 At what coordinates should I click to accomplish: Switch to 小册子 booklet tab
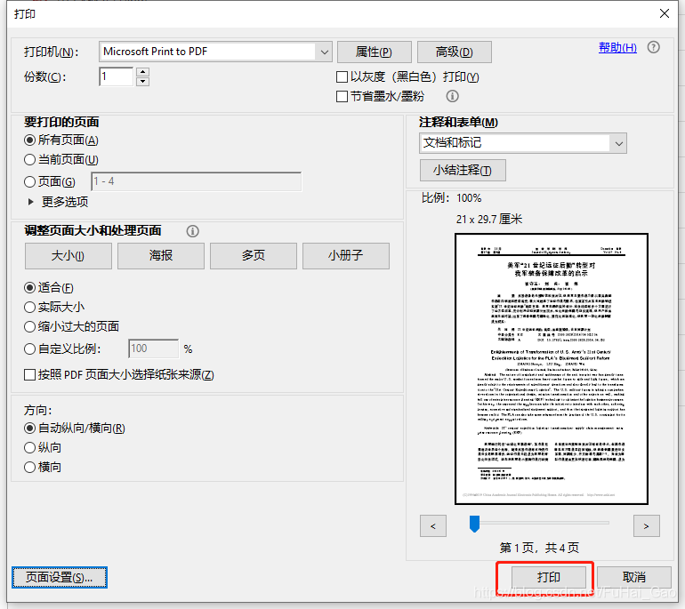tap(346, 256)
